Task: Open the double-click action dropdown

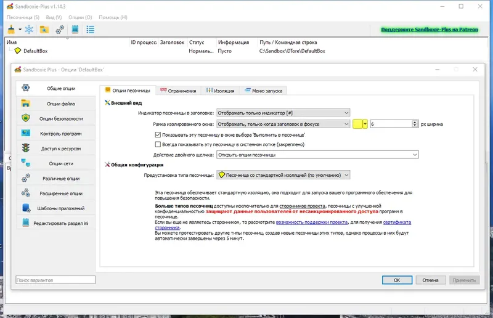Action: coord(317,155)
